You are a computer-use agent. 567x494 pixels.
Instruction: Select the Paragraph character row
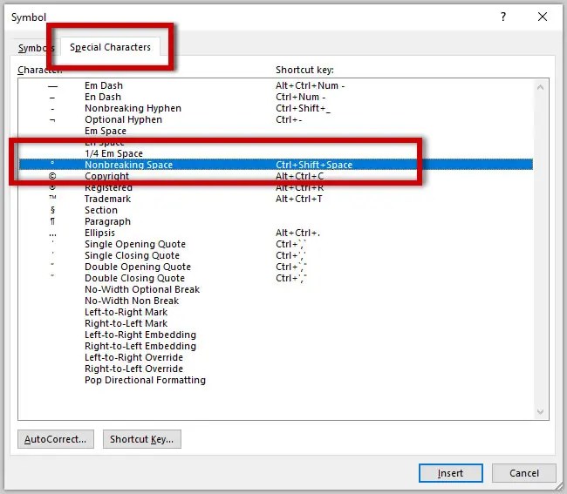pyautogui.click(x=276, y=221)
